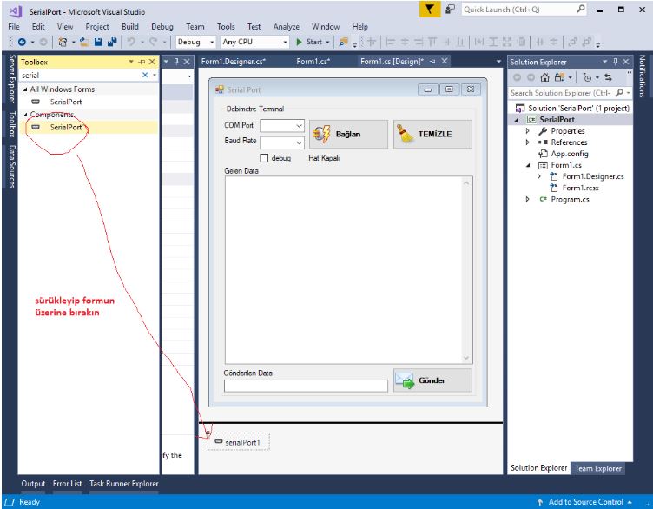Click the Bağlan button on the form

click(x=348, y=134)
